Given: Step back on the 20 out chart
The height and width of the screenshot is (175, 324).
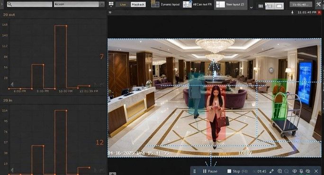Looking at the screenshot, I should [12, 84].
